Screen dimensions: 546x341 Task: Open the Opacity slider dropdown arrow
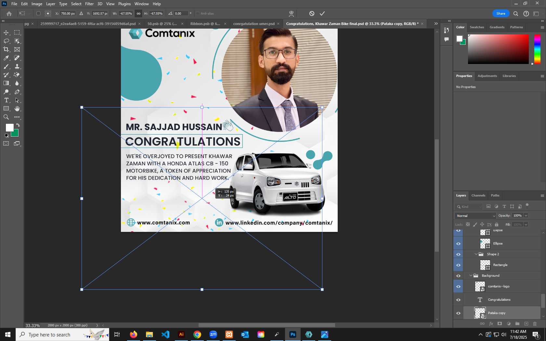pos(526,216)
